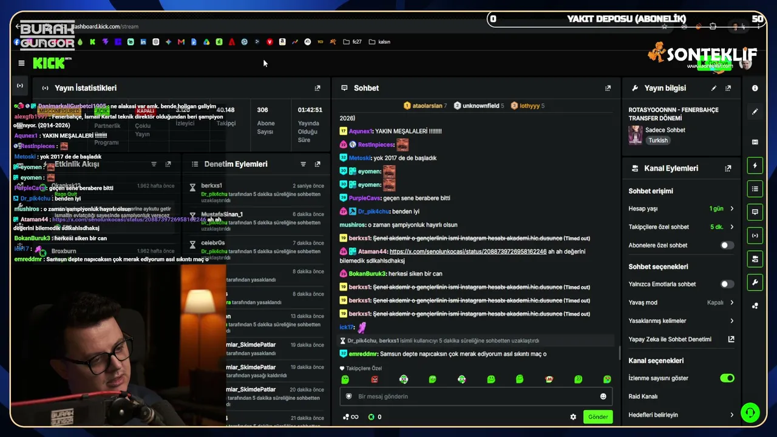Select the first green emote under Takipçilere Özel

[x=345, y=379]
